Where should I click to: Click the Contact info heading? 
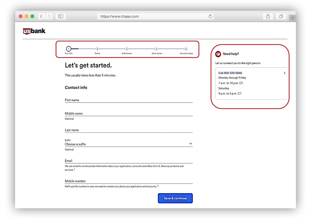(x=76, y=88)
